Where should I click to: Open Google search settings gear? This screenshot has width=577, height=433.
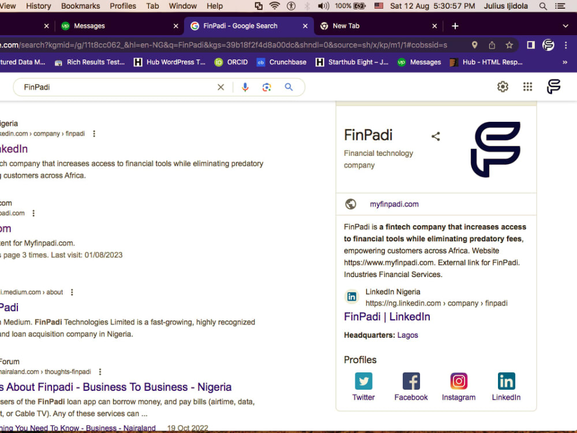click(x=503, y=87)
